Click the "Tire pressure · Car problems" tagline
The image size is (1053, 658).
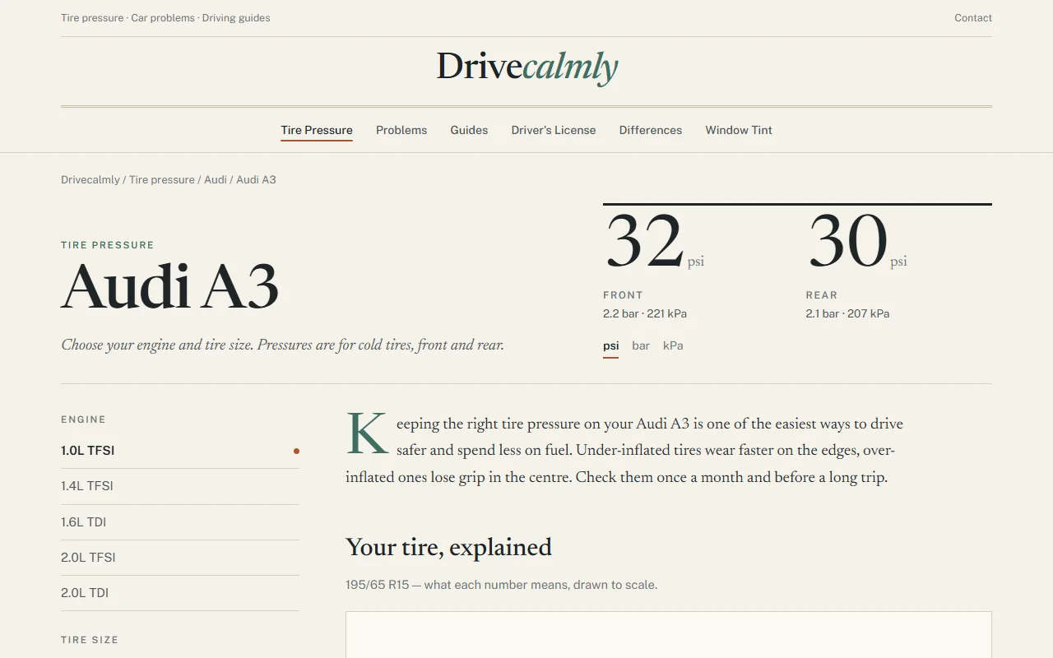165,18
